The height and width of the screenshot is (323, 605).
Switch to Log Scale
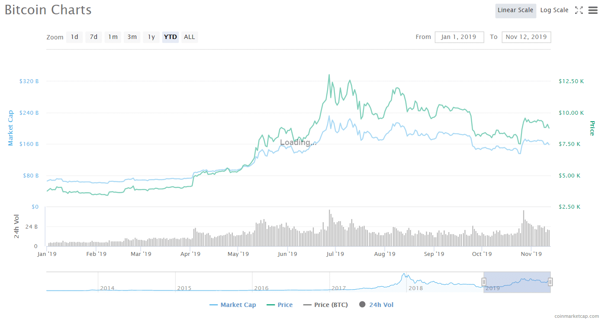click(x=554, y=10)
